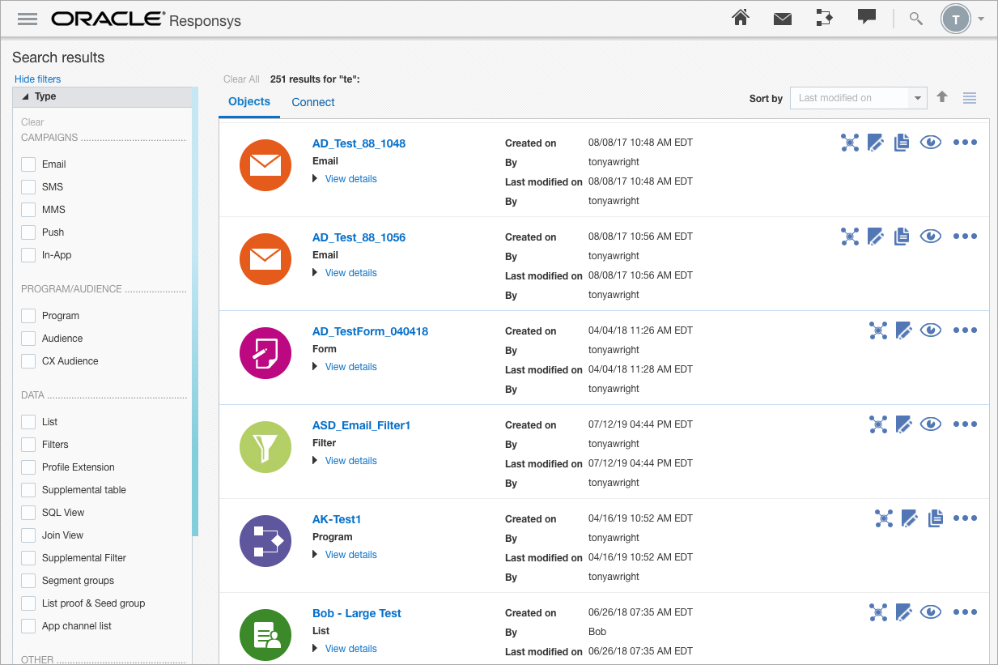
Task: Copy AD_Test_88_1048 campaign icon
Action: (x=902, y=143)
